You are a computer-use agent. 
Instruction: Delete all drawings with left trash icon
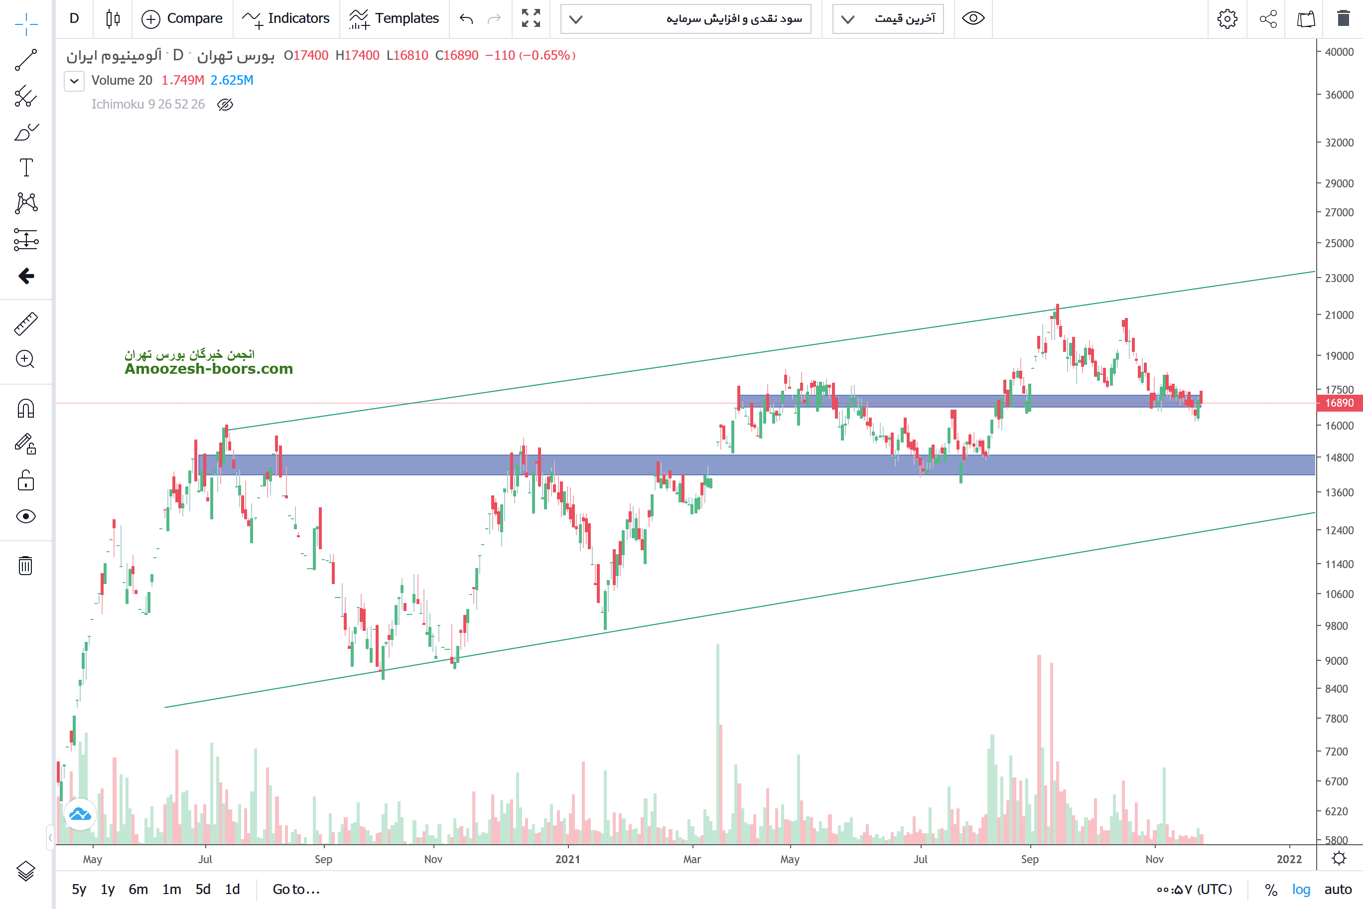tap(25, 565)
